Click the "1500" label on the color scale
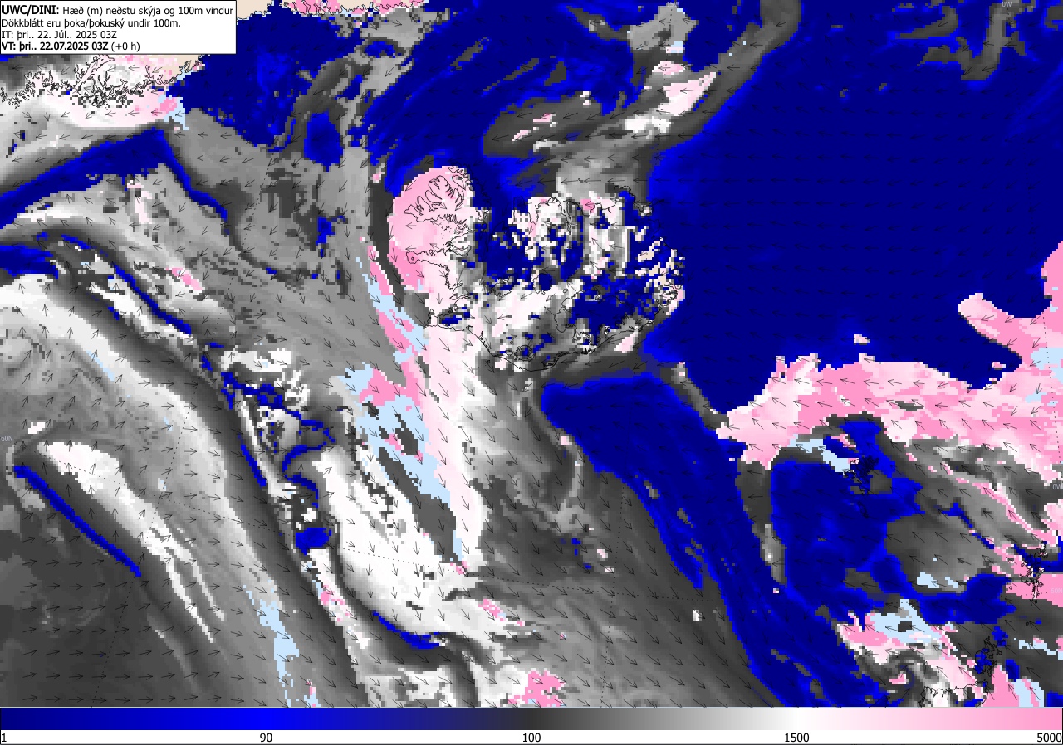This screenshot has width=1063, height=745. [x=797, y=738]
